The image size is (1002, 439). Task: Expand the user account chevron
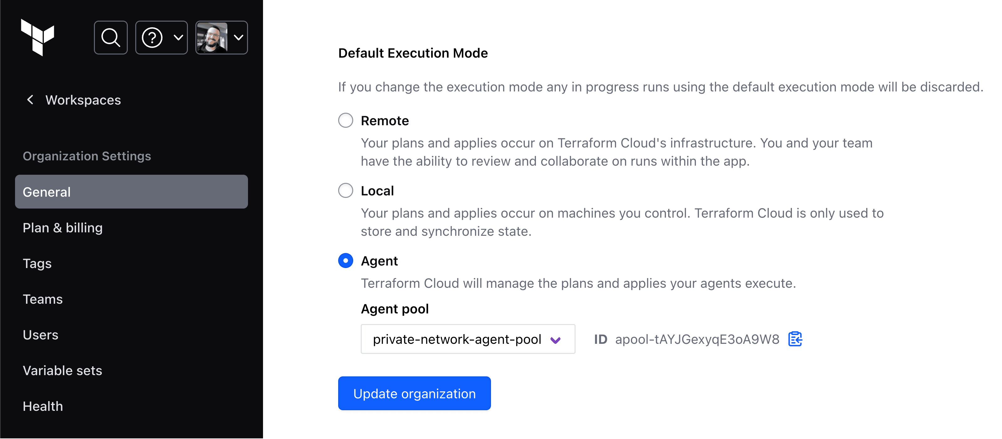238,38
